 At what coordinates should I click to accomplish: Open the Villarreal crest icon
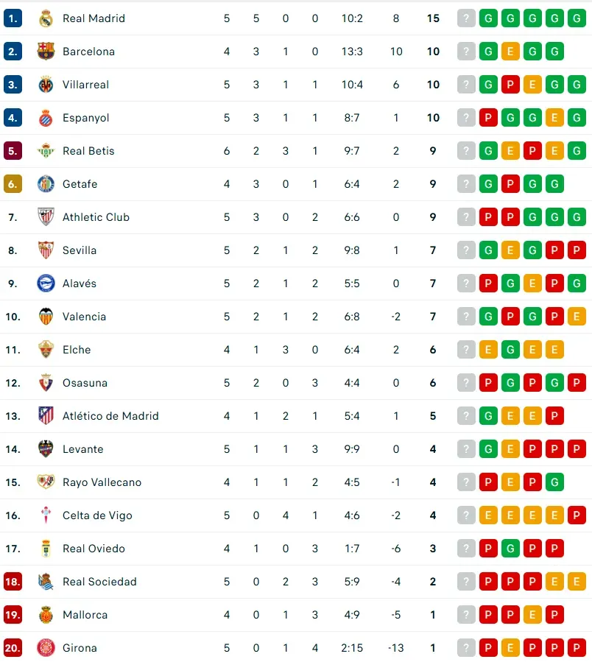[46, 85]
